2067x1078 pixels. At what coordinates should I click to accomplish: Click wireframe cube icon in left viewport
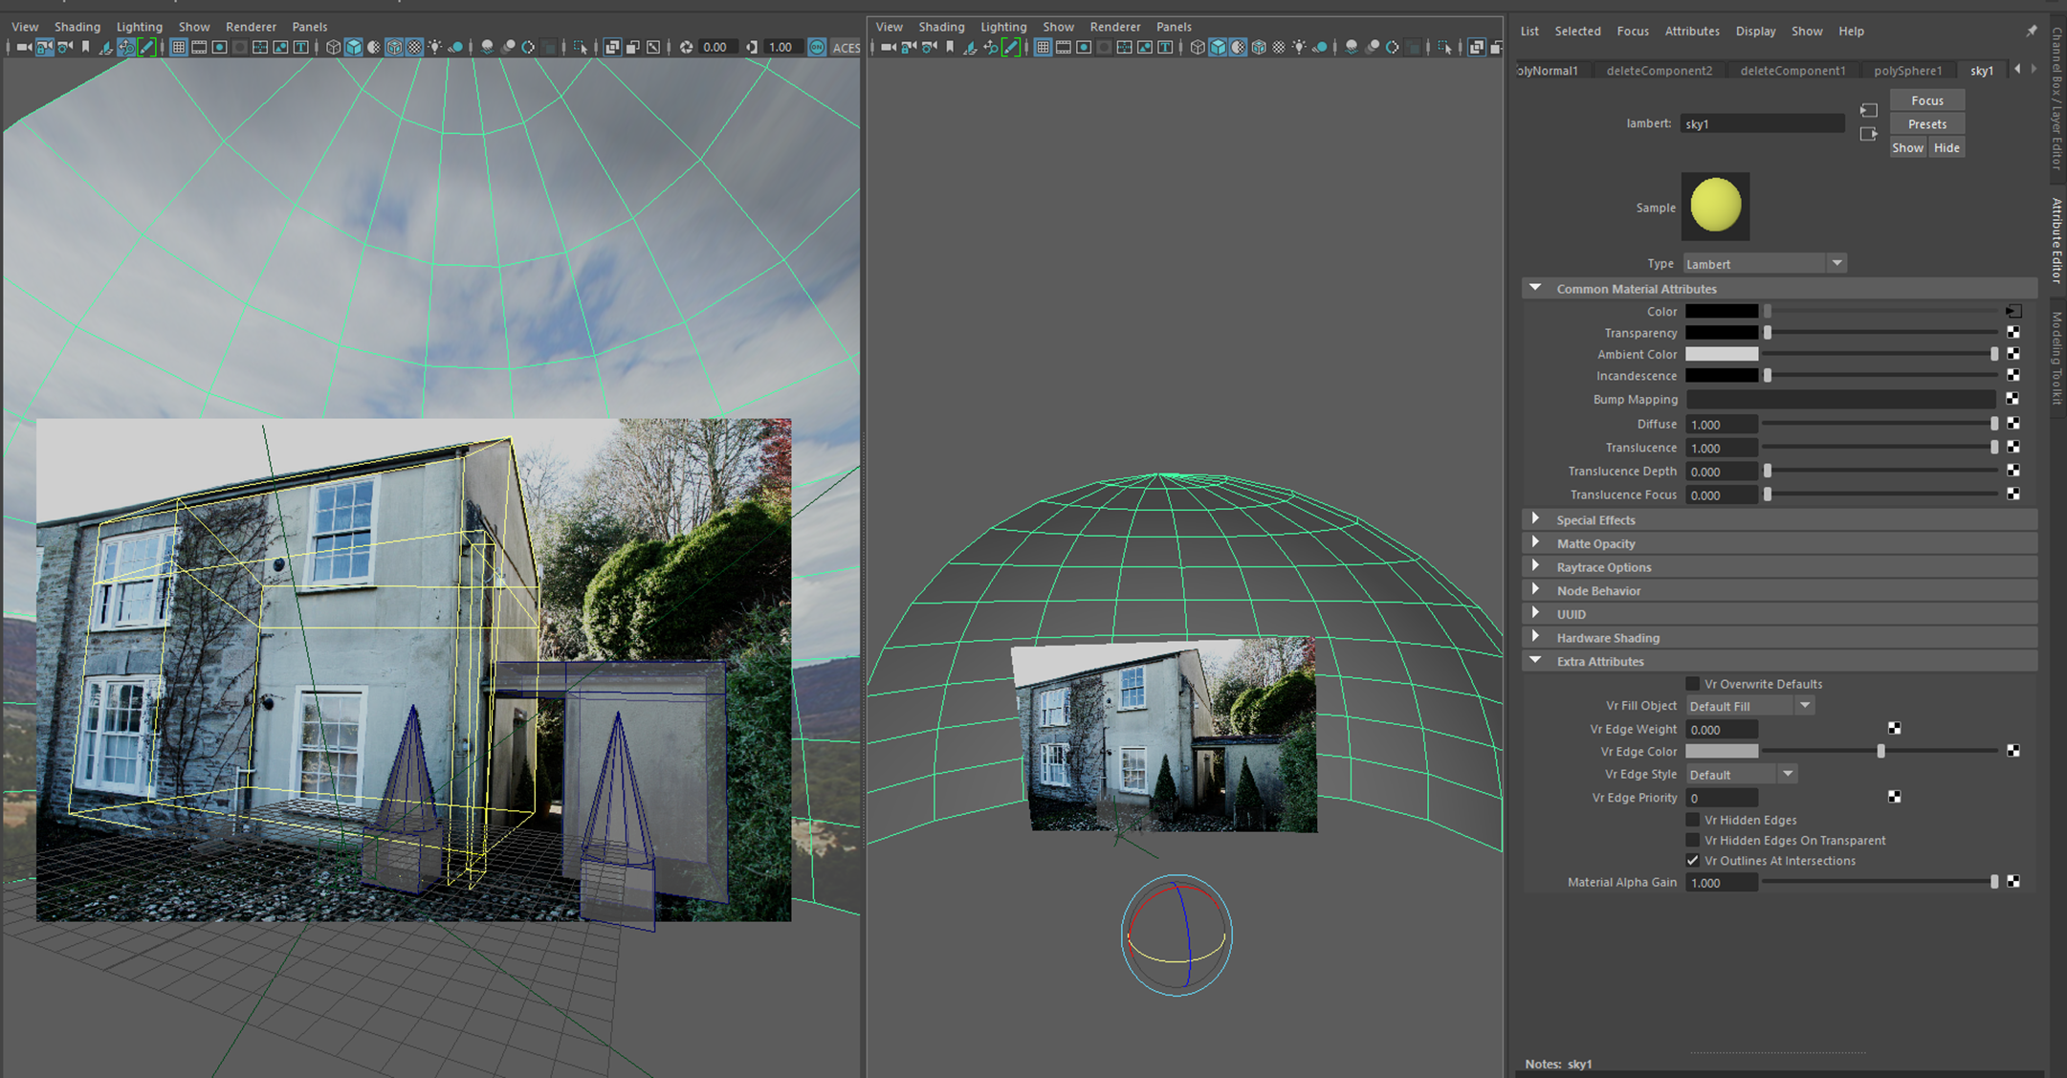point(333,47)
